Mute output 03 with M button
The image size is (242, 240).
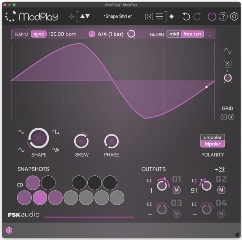click(177, 213)
